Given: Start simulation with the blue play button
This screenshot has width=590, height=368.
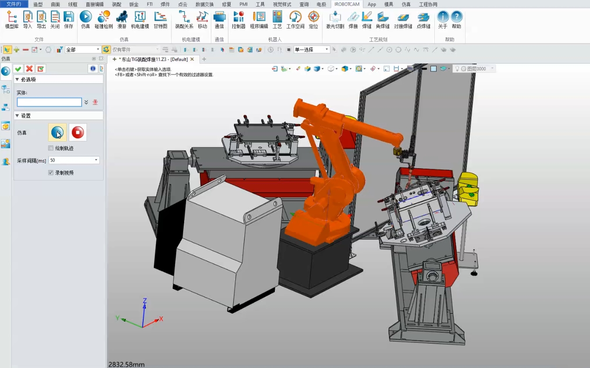Looking at the screenshot, I should [x=57, y=132].
